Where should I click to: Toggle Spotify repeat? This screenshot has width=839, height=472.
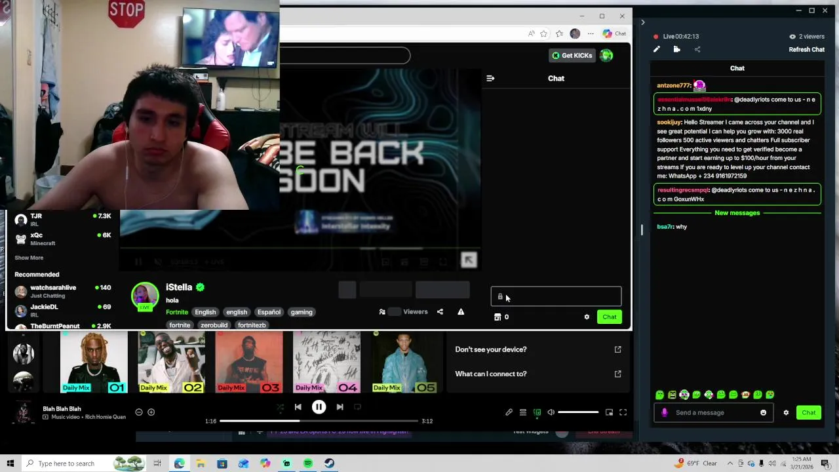tap(357, 407)
